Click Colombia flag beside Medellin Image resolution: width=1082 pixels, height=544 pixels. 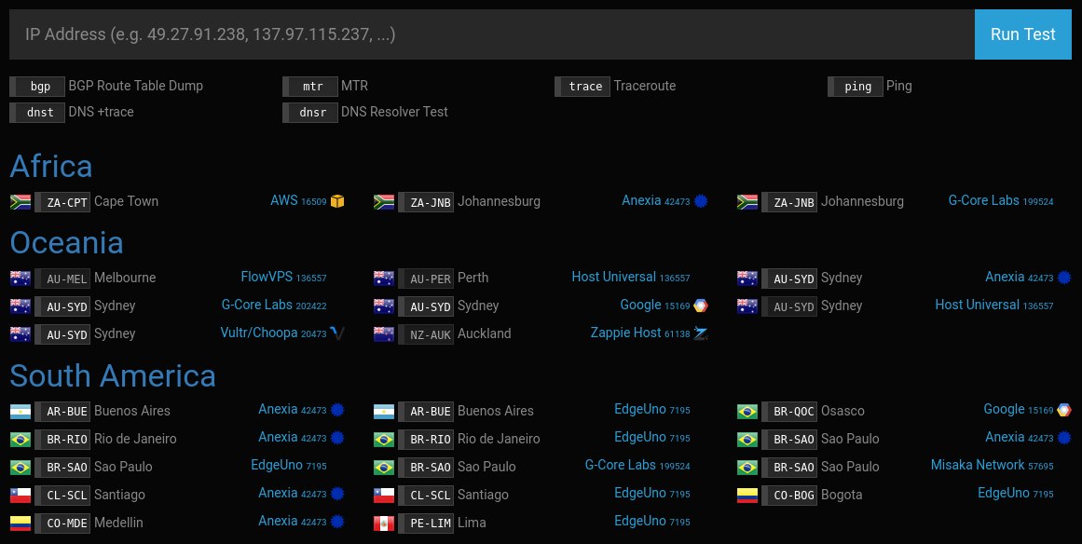coord(21,524)
